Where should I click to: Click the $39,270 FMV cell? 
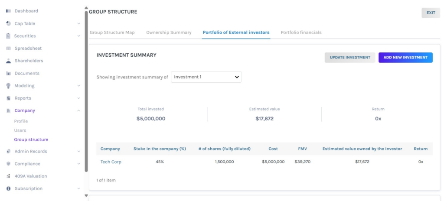[302, 162]
